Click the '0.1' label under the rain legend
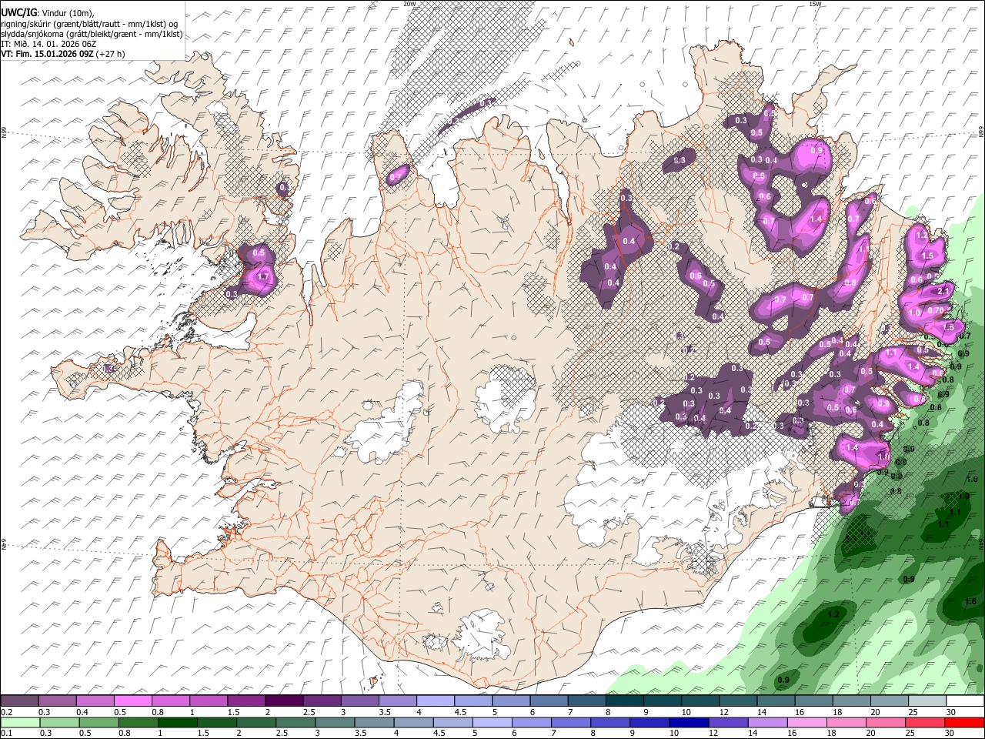Viewport: 985px width, 739px height. (7, 734)
